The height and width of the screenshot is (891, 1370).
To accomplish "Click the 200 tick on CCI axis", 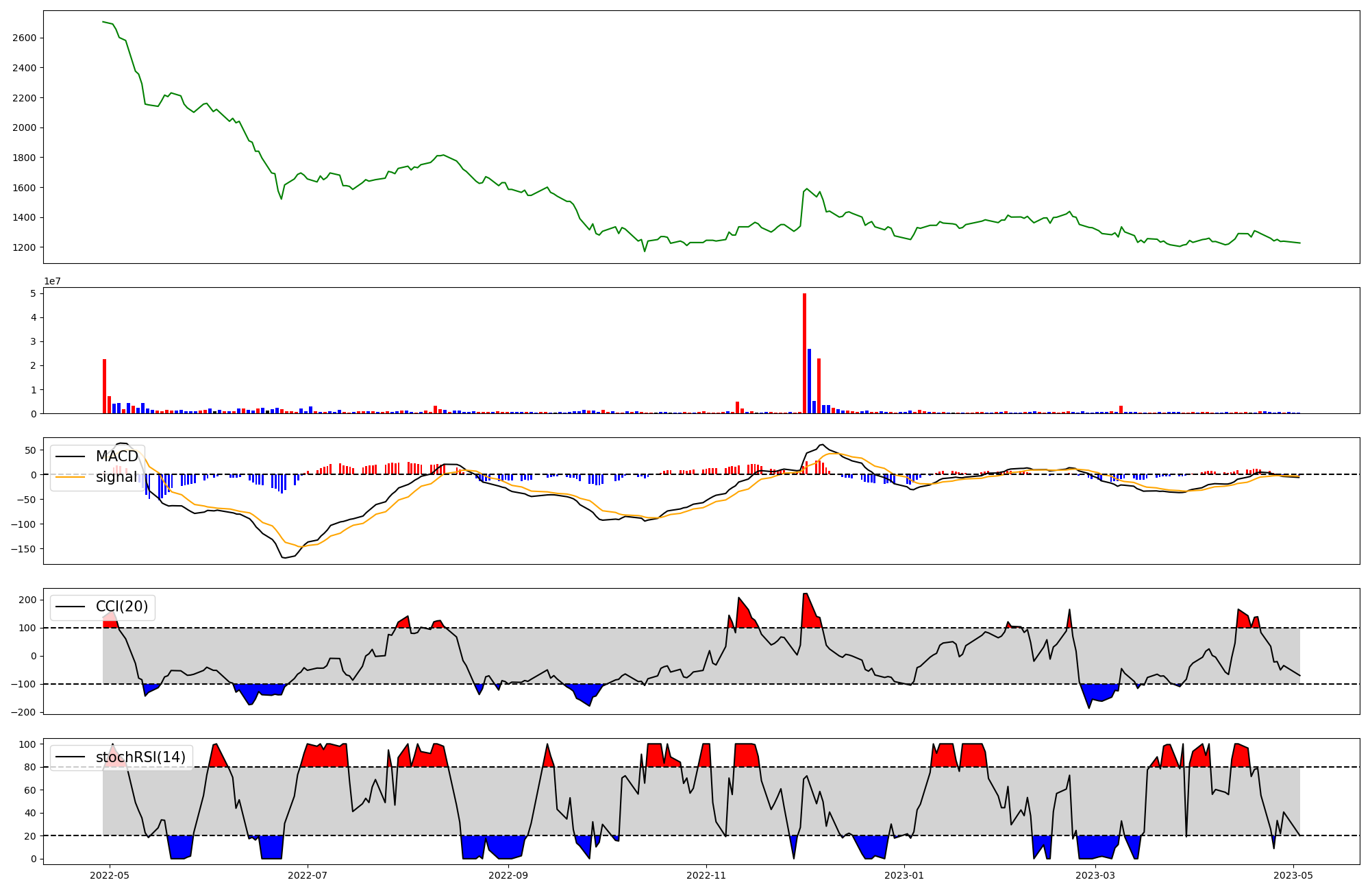I will pyautogui.click(x=27, y=600).
